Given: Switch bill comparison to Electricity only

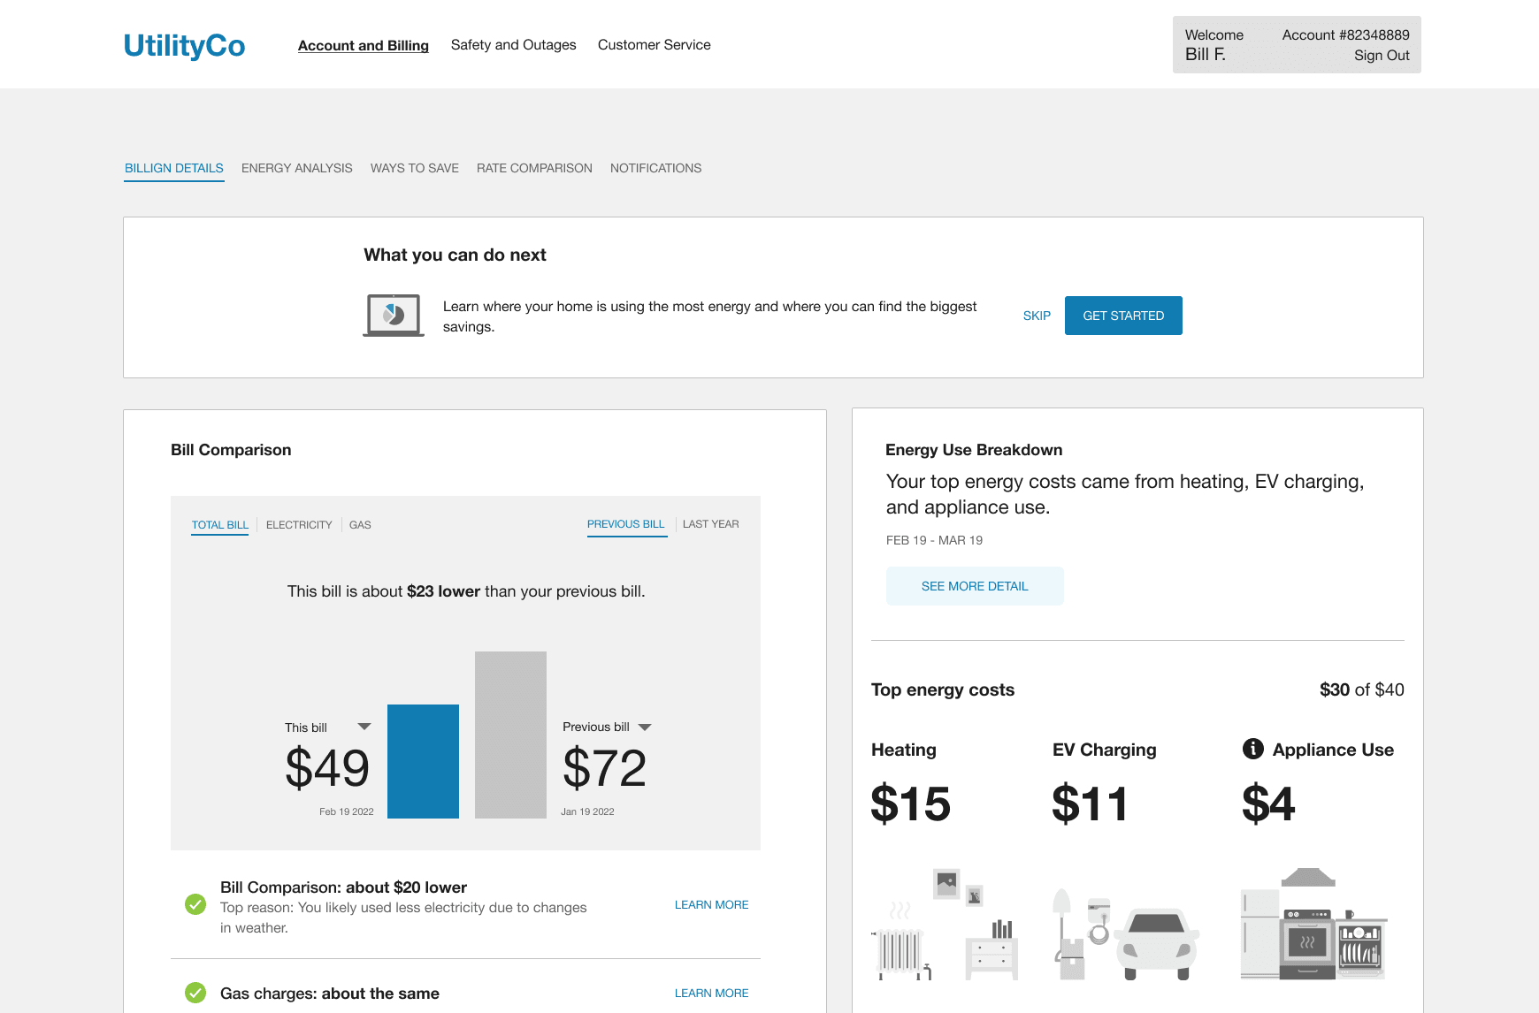Looking at the screenshot, I should (299, 524).
